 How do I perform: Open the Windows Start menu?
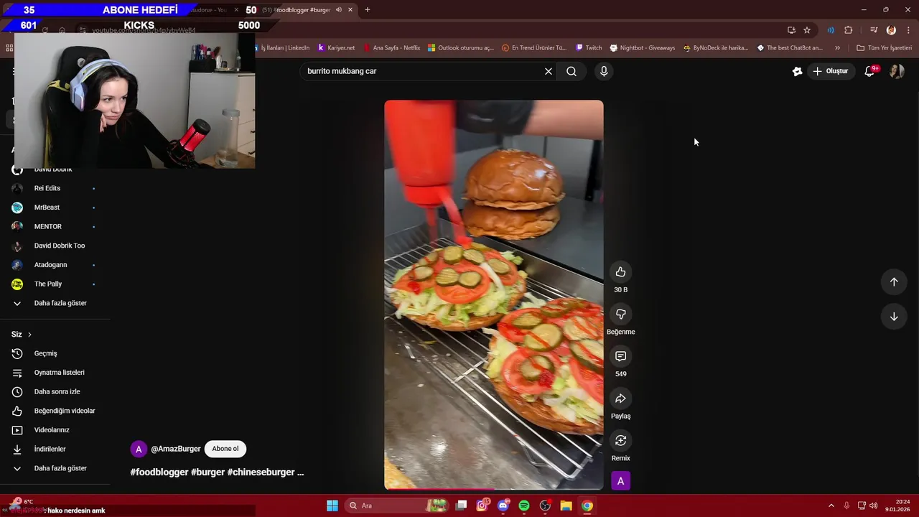[x=332, y=506]
